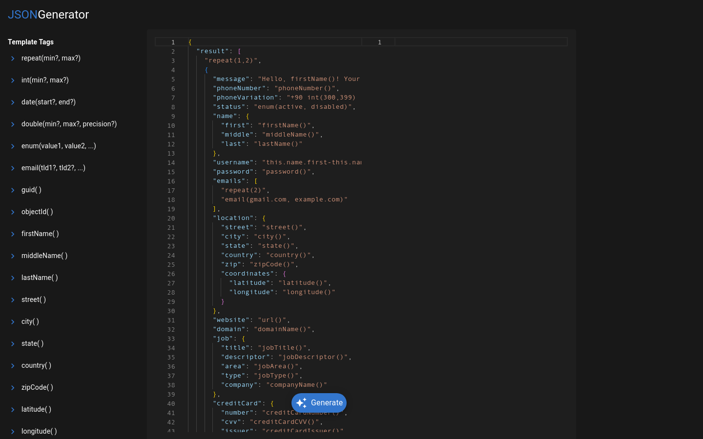Click "companyName()" value on line 38
The width and height of the screenshot is (703, 439).
tap(297, 385)
